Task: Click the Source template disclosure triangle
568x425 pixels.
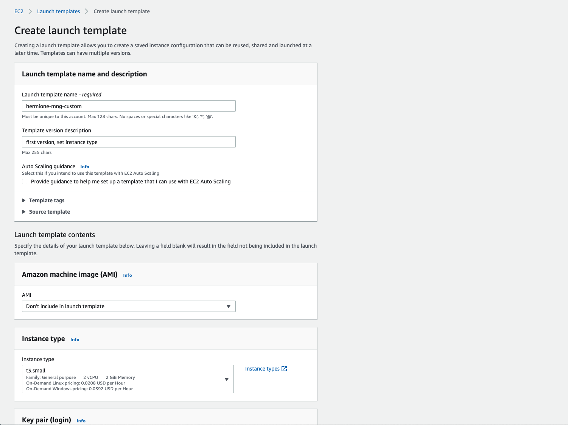Action: (x=24, y=212)
